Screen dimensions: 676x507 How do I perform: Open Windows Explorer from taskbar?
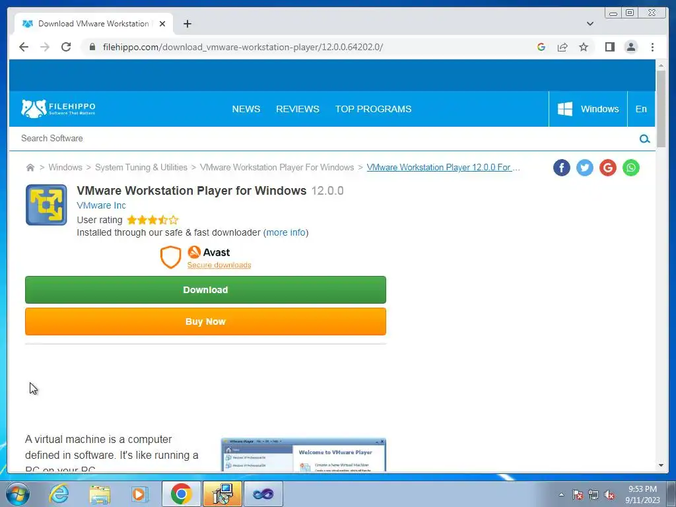coord(100,494)
